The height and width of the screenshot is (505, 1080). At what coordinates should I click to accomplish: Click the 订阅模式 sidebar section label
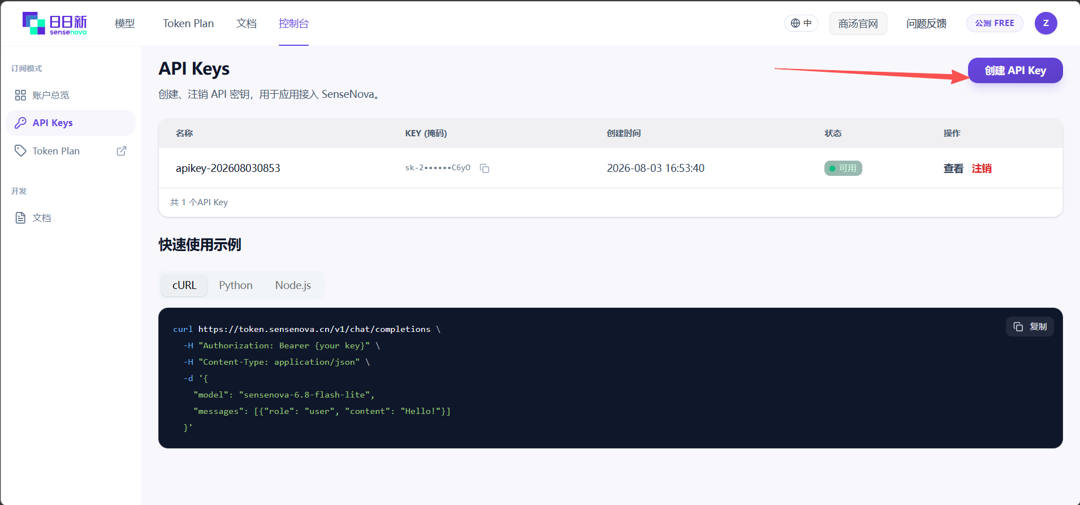tap(27, 68)
